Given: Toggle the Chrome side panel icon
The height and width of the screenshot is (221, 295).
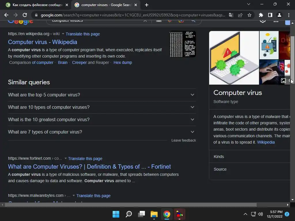Looking at the screenshot, I should 270,15.
